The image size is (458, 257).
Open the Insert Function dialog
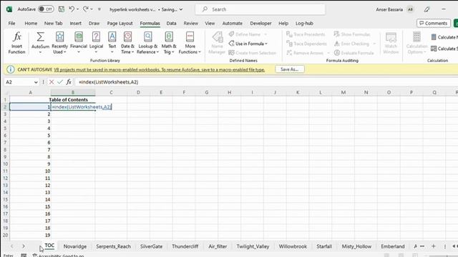[x=16, y=43]
